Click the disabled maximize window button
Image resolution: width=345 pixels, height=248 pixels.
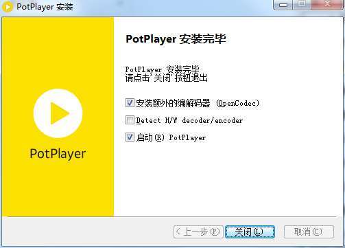point(302,5)
